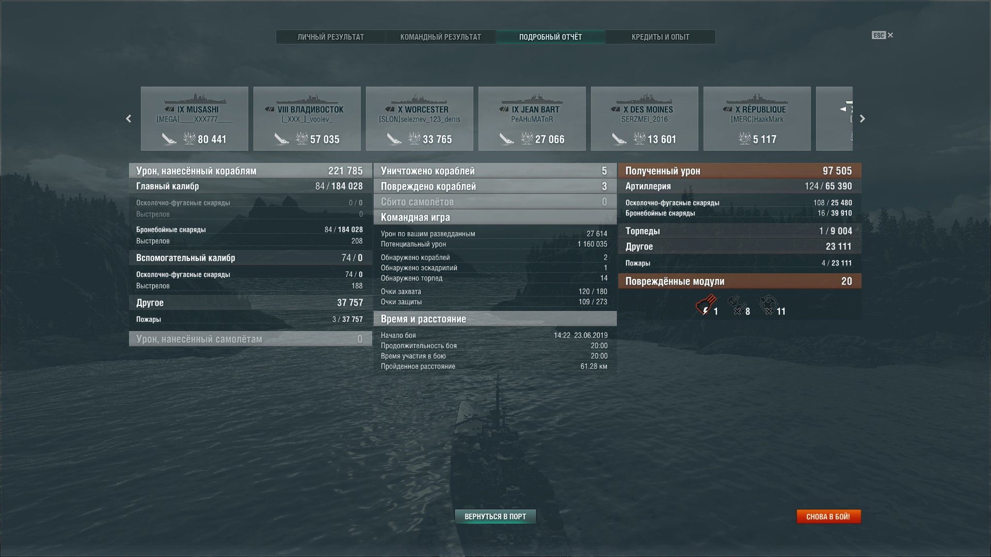Click the Вернуться в порт button
Viewport: 991px width, 557px height.
495,516
